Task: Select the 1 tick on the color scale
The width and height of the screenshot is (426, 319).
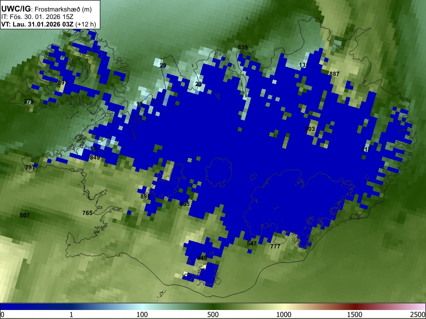Action: tap(71, 314)
